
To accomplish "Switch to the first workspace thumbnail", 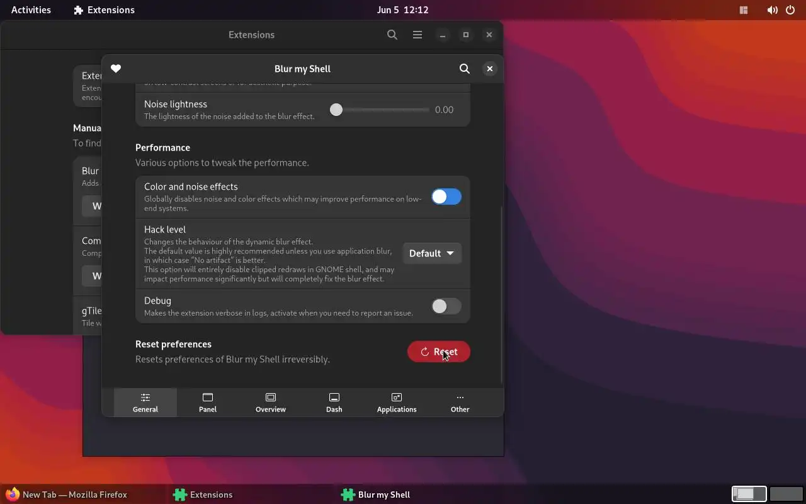I will 749,494.
